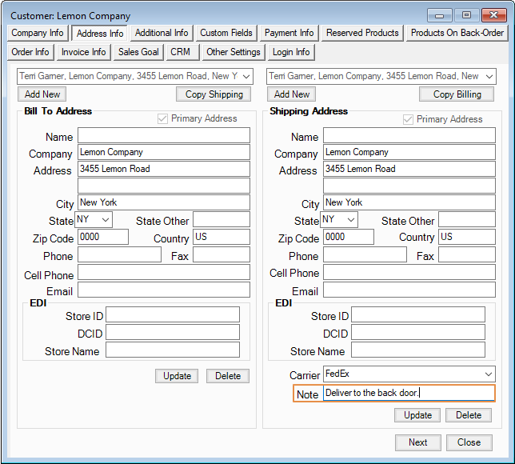Image resolution: width=515 pixels, height=464 pixels.
Task: Expand the shipping address selector dropdown
Action: click(489, 76)
